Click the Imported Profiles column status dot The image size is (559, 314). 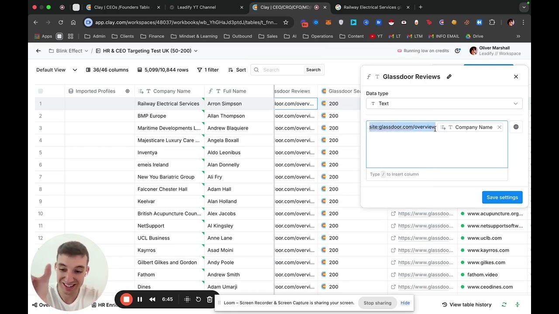(x=128, y=91)
